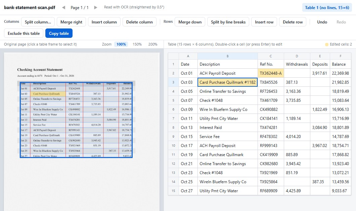
Task: Click Merge down button
Action: [x=190, y=22]
